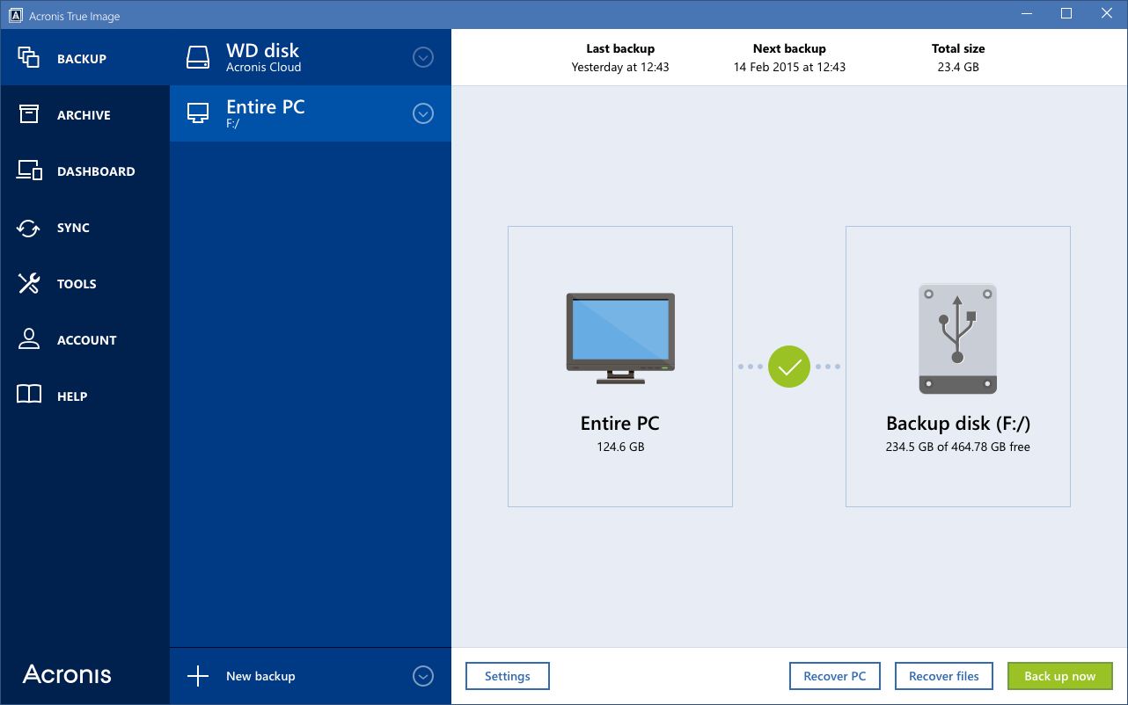Click the Last backup time value
This screenshot has height=705, width=1128.
coord(620,67)
